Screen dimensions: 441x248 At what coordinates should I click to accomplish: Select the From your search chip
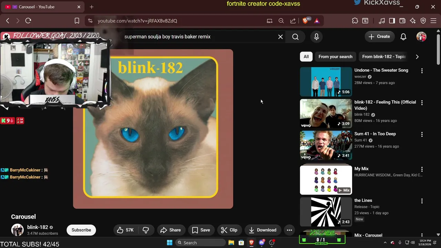(336, 56)
